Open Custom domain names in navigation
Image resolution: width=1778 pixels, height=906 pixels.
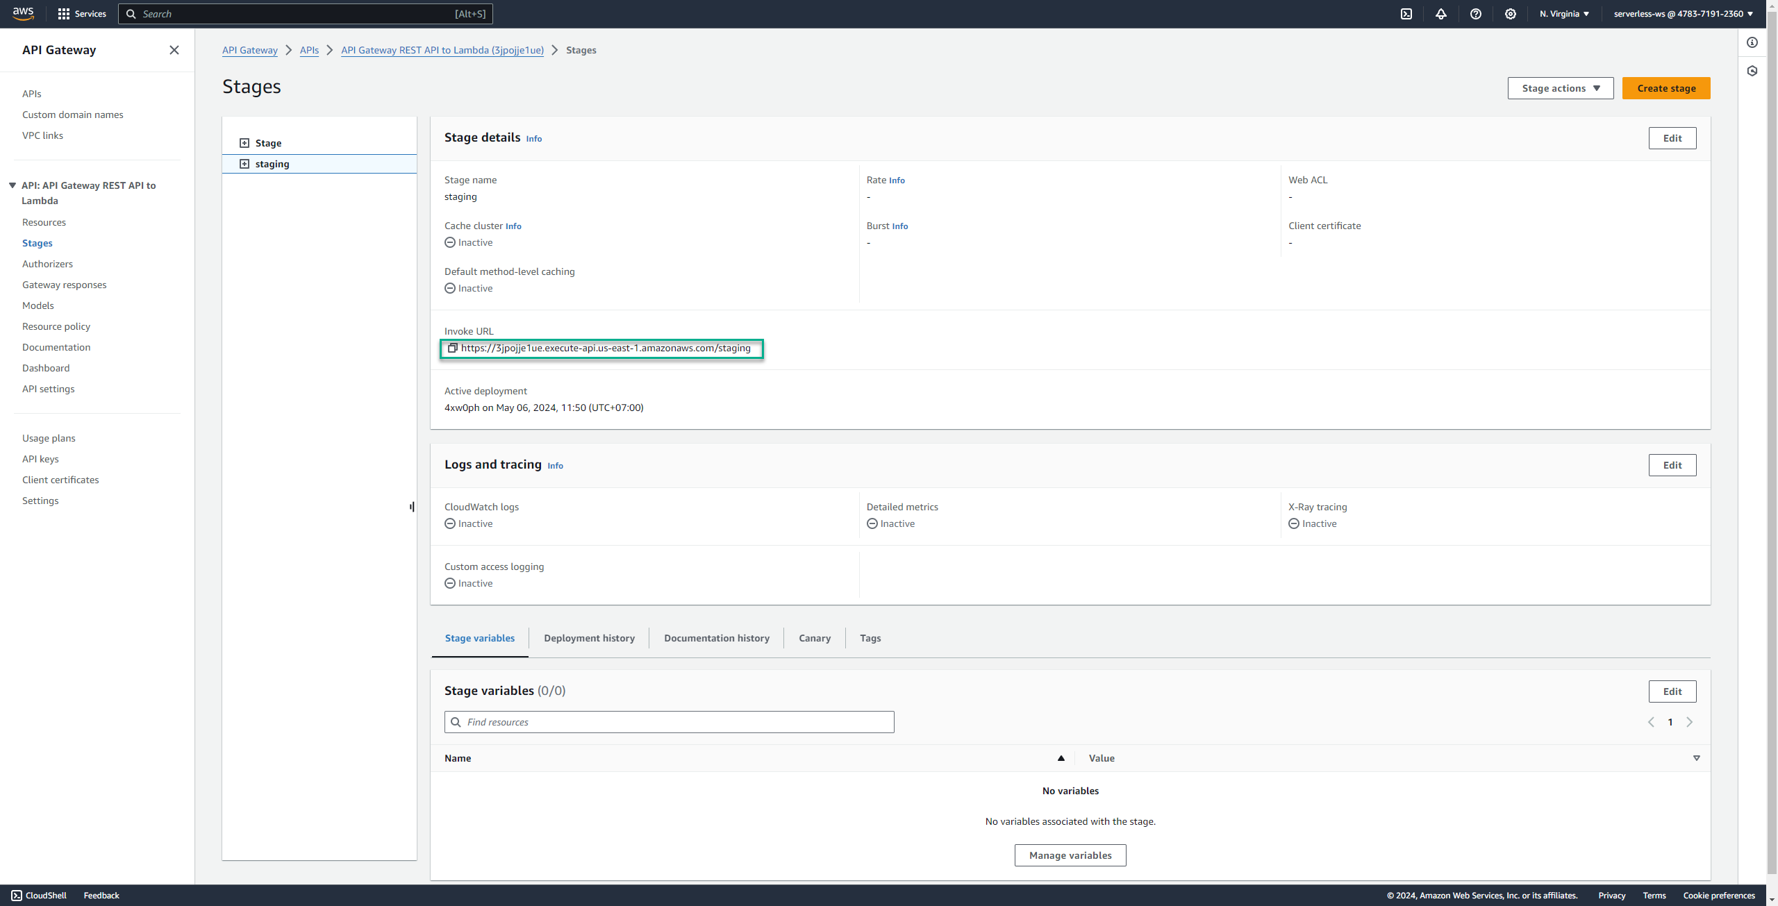tap(72, 115)
